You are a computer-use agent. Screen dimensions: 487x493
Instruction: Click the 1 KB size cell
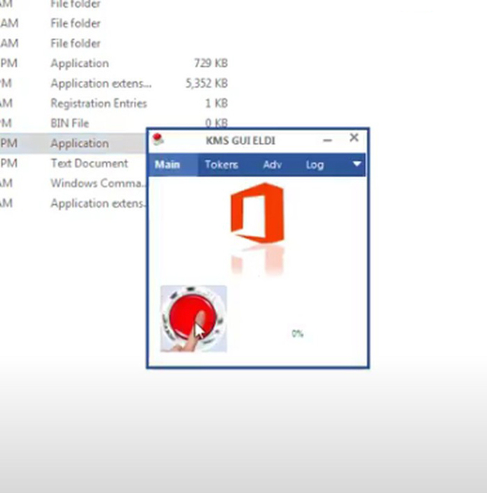click(216, 103)
